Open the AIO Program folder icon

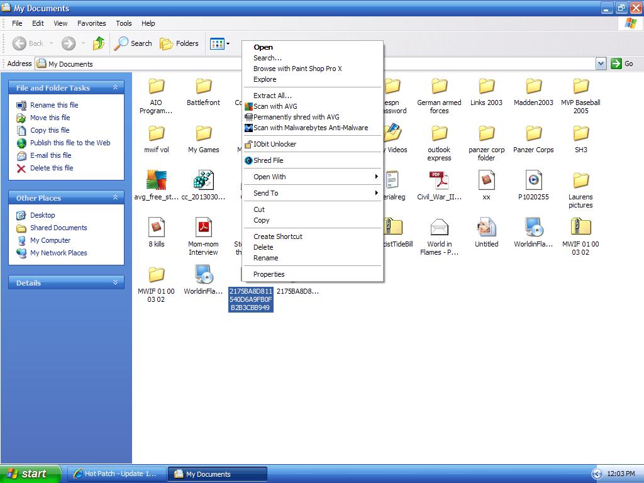156,86
